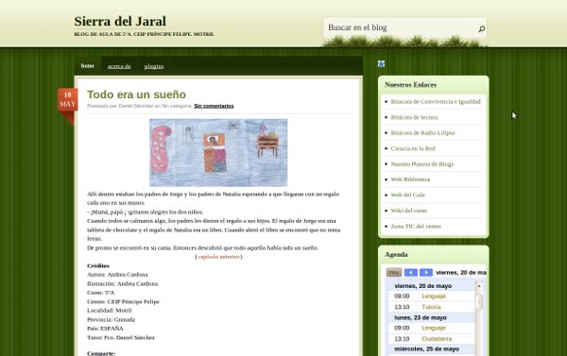Open the plugins menu item
The image size is (567, 356).
tap(154, 66)
